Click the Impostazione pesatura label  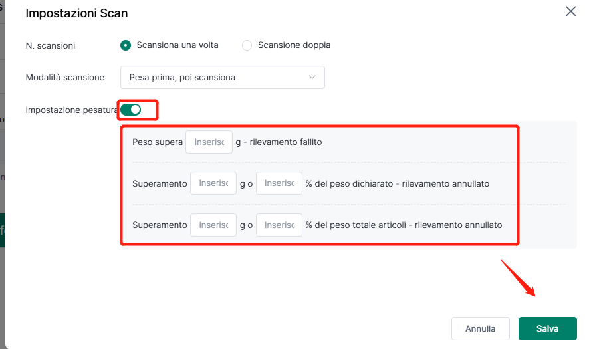72,110
